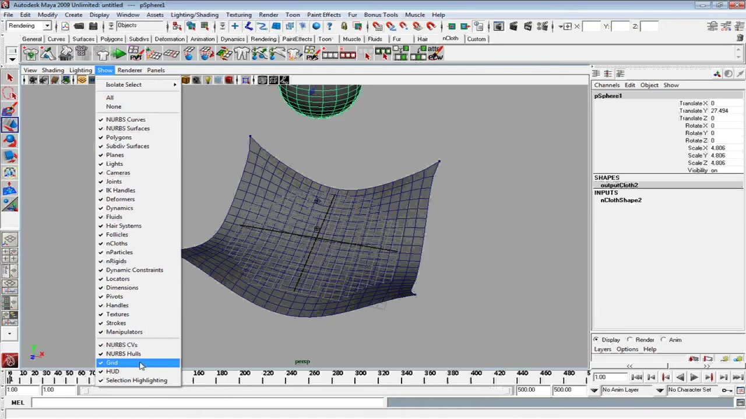Screen dimensions: 746x419
Task: Toggle Selection Highlighting option
Action: pos(138,380)
